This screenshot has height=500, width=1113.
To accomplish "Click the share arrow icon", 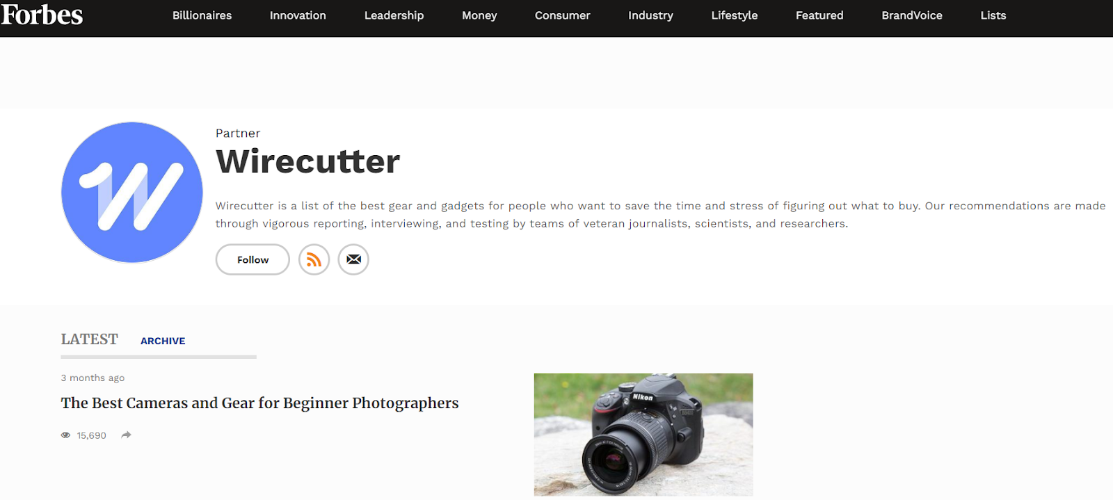I will (x=126, y=435).
